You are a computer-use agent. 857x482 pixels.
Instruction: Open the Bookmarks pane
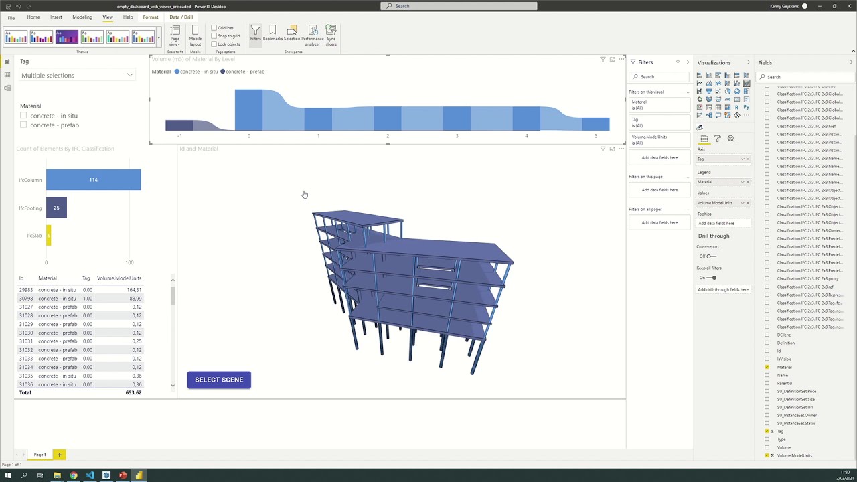(x=272, y=33)
